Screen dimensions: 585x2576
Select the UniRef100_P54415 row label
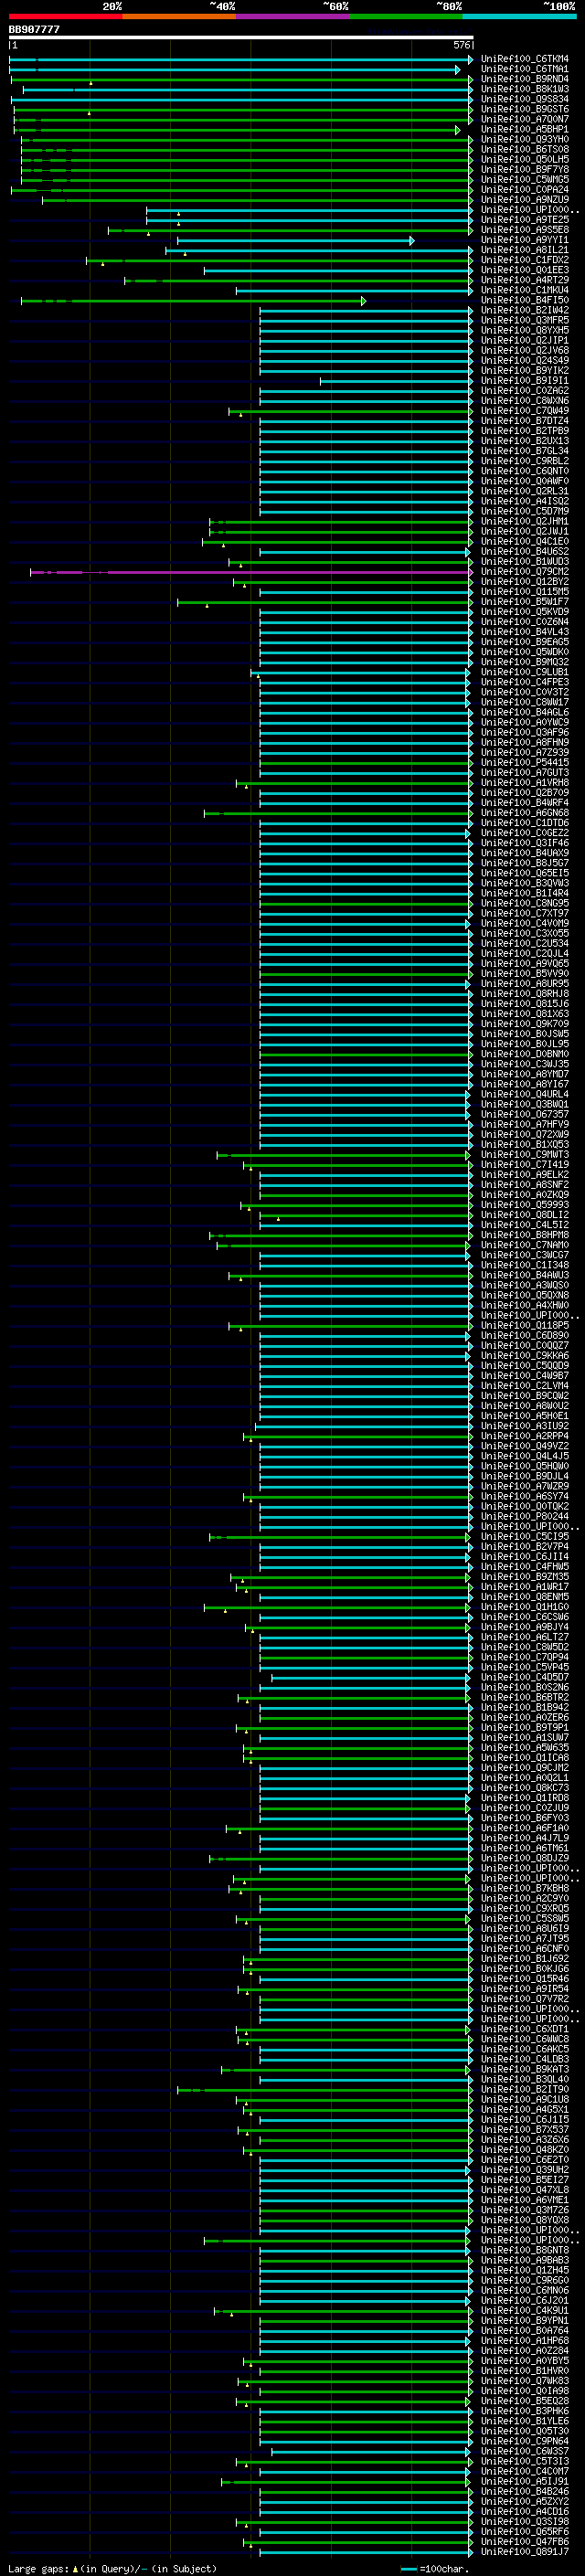point(525,763)
